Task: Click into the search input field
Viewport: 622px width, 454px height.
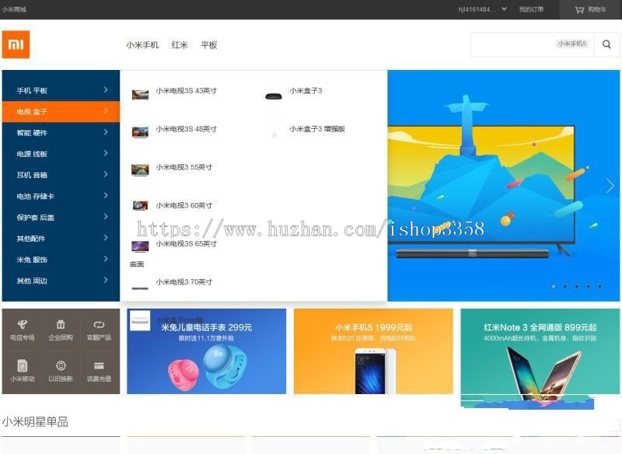Action: point(533,44)
